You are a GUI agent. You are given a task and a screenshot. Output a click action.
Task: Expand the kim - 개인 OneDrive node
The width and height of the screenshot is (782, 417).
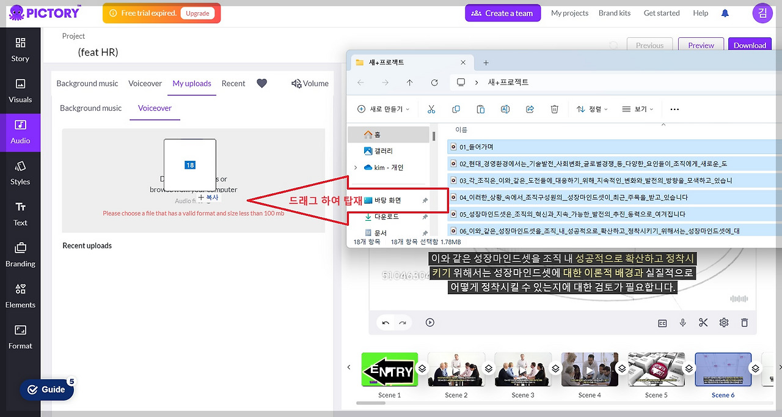coord(356,168)
